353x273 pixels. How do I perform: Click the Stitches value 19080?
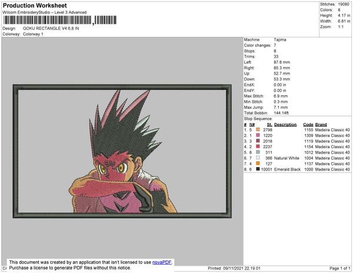click(344, 4)
